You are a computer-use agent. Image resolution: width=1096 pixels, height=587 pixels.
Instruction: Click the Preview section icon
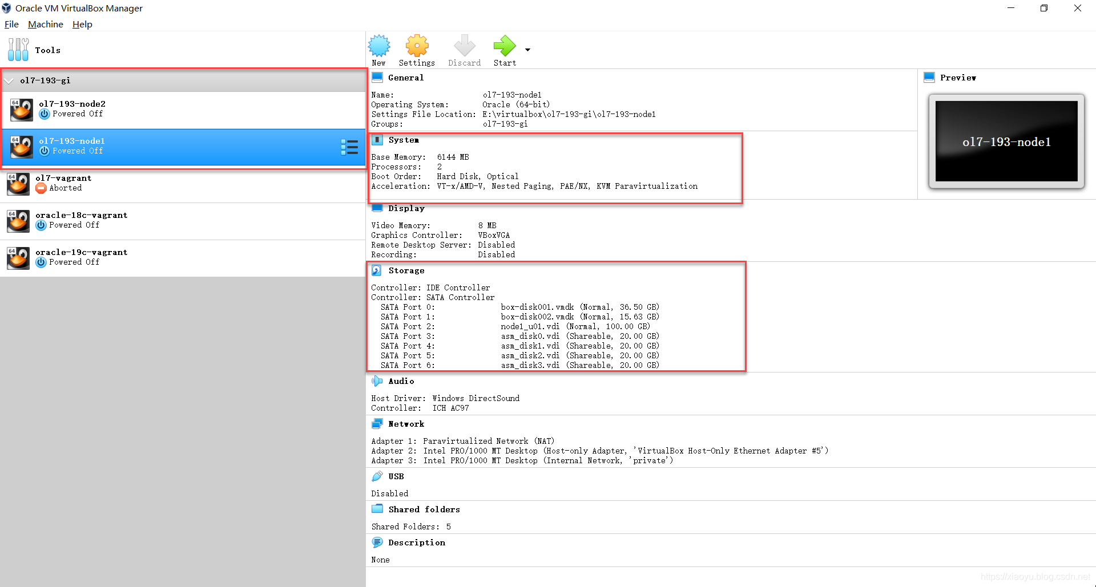tap(929, 77)
